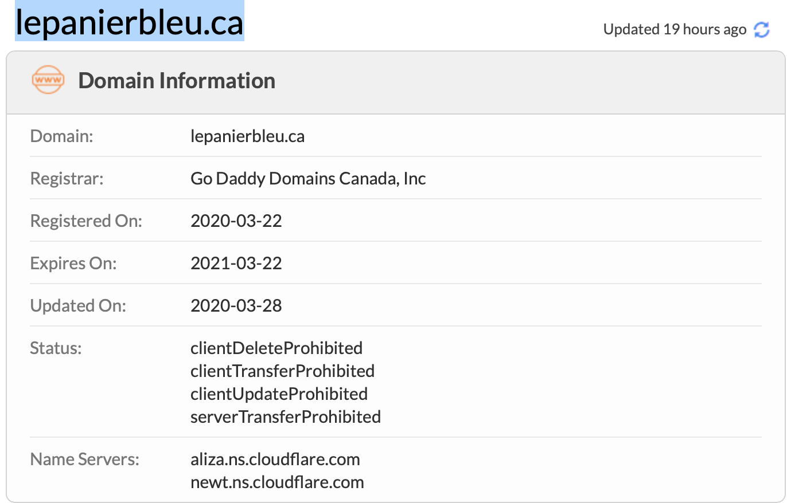Click aliza.ns.cloudflare.com name server
The image size is (787, 503).
pyautogui.click(x=275, y=459)
